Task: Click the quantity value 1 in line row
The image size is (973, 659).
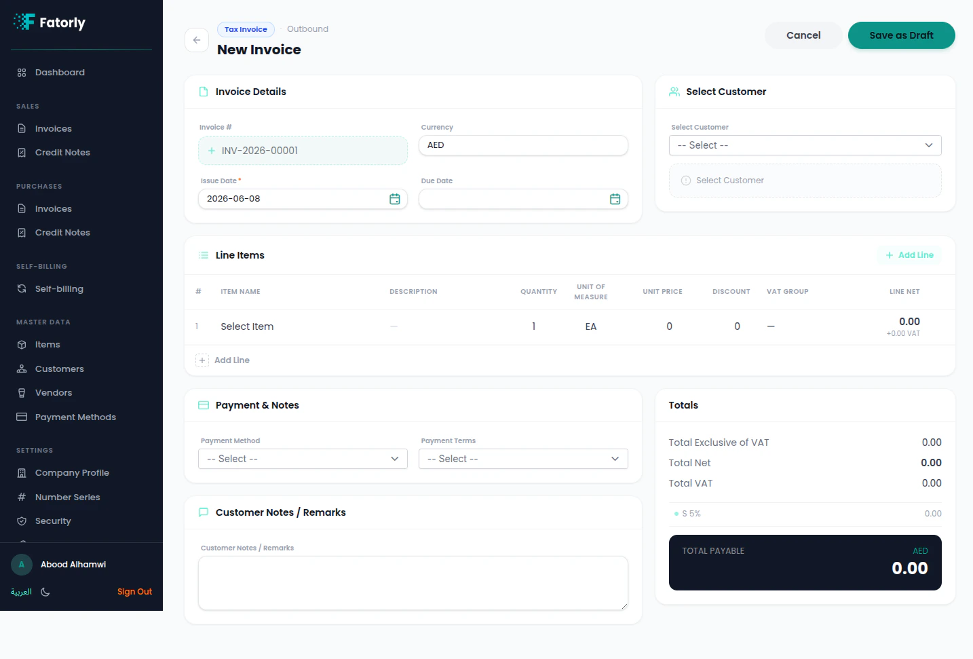Action: 533,326
